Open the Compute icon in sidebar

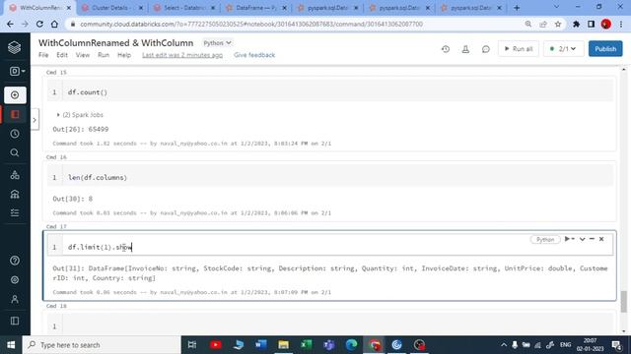coord(15,194)
